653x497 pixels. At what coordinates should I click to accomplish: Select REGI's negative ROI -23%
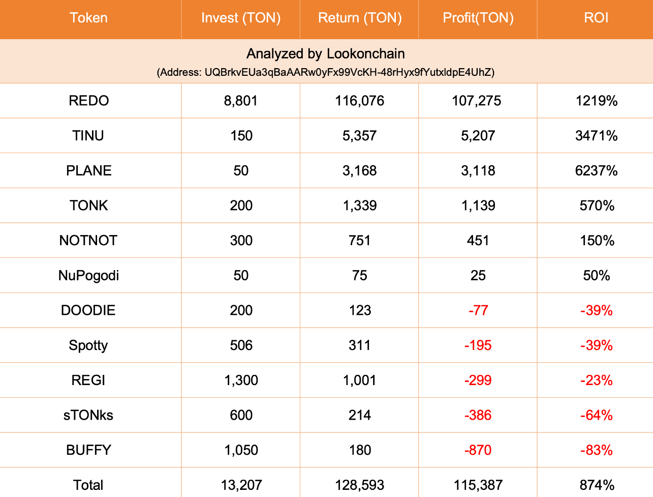[x=597, y=381]
